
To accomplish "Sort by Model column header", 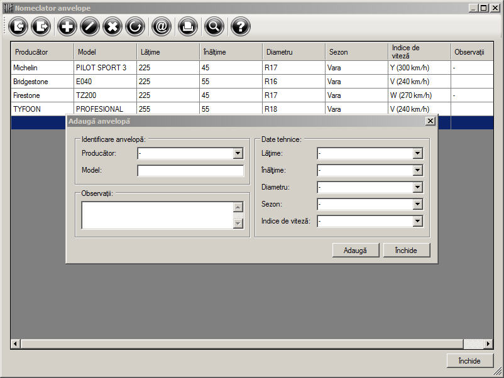I will pos(106,51).
